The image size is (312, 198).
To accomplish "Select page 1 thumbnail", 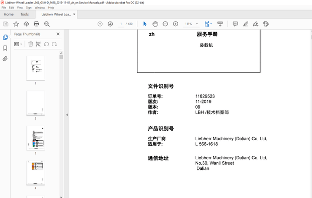I will click(x=35, y=68).
